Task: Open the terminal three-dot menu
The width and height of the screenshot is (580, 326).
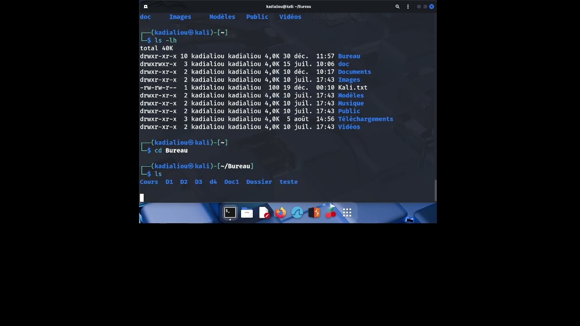Action: tap(408, 6)
